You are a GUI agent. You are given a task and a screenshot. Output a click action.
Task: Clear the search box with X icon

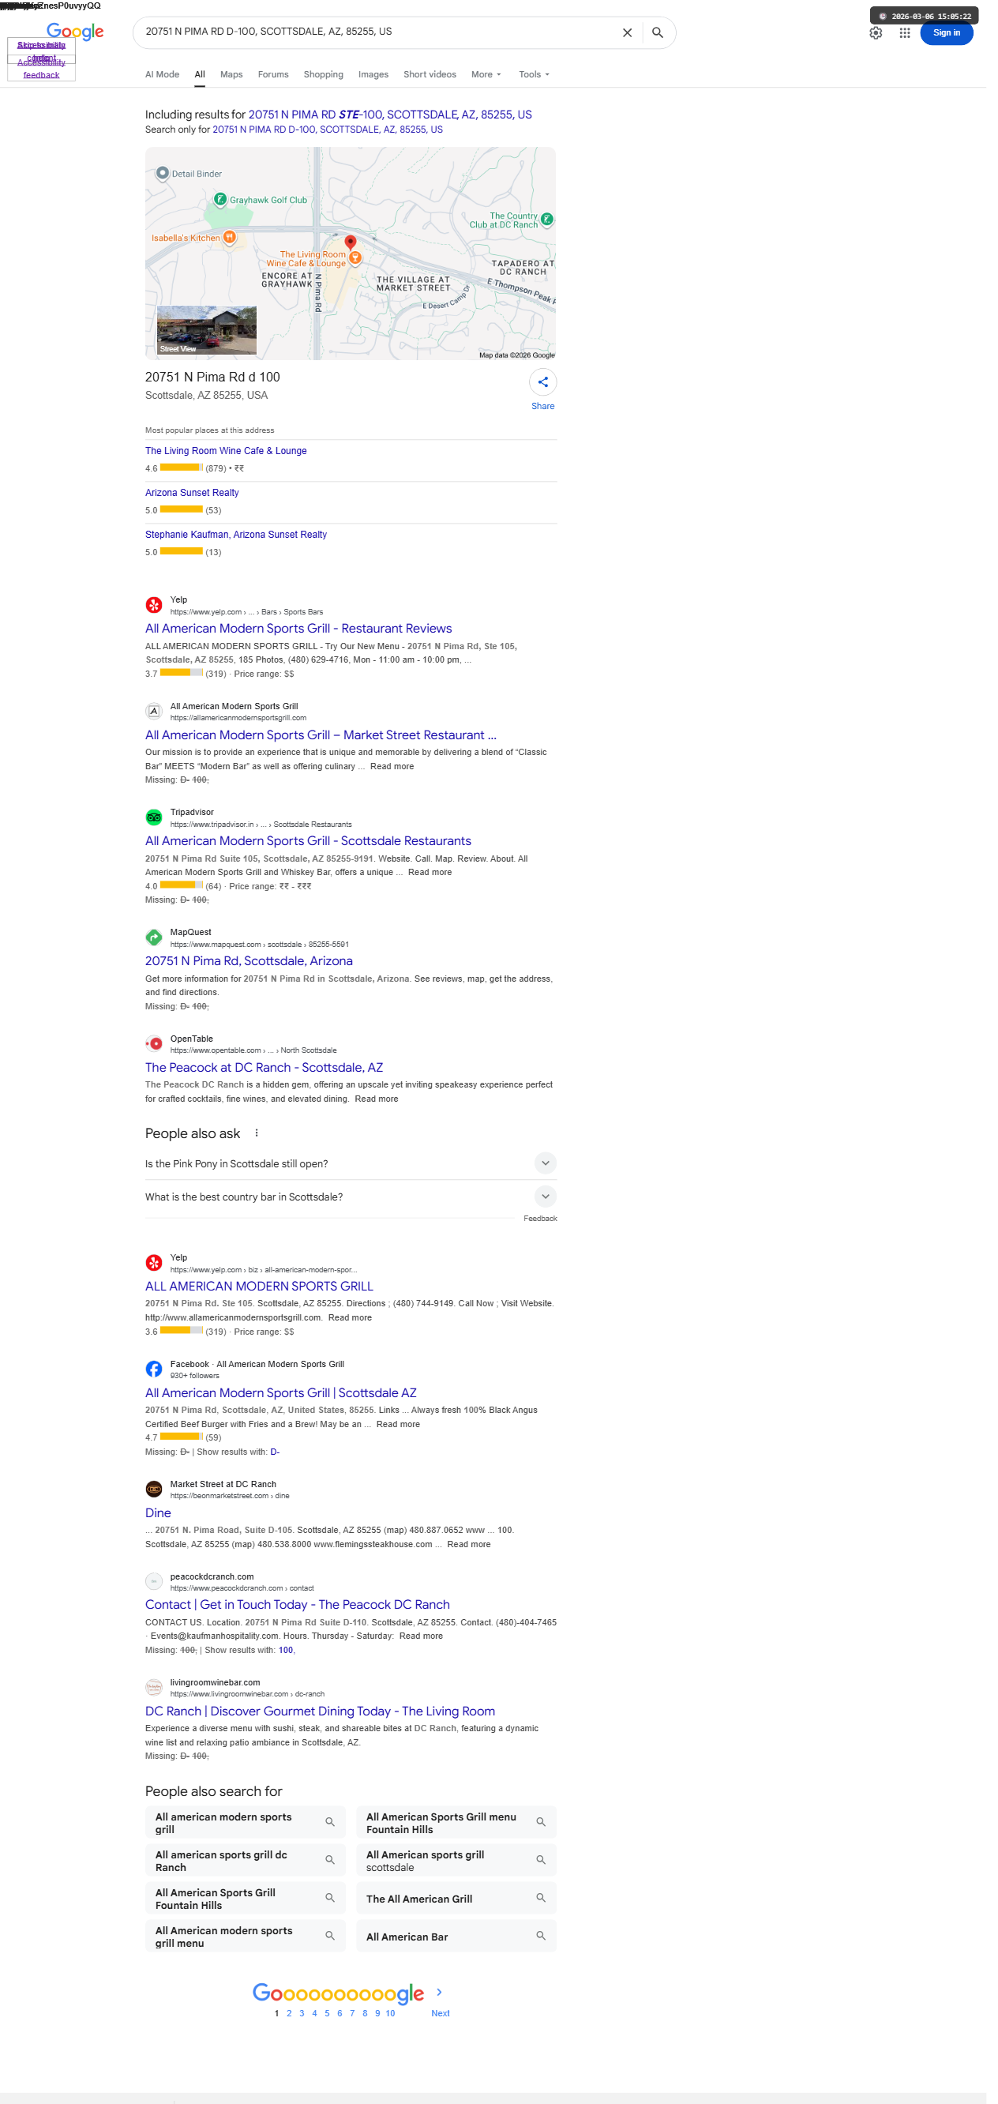tap(635, 32)
